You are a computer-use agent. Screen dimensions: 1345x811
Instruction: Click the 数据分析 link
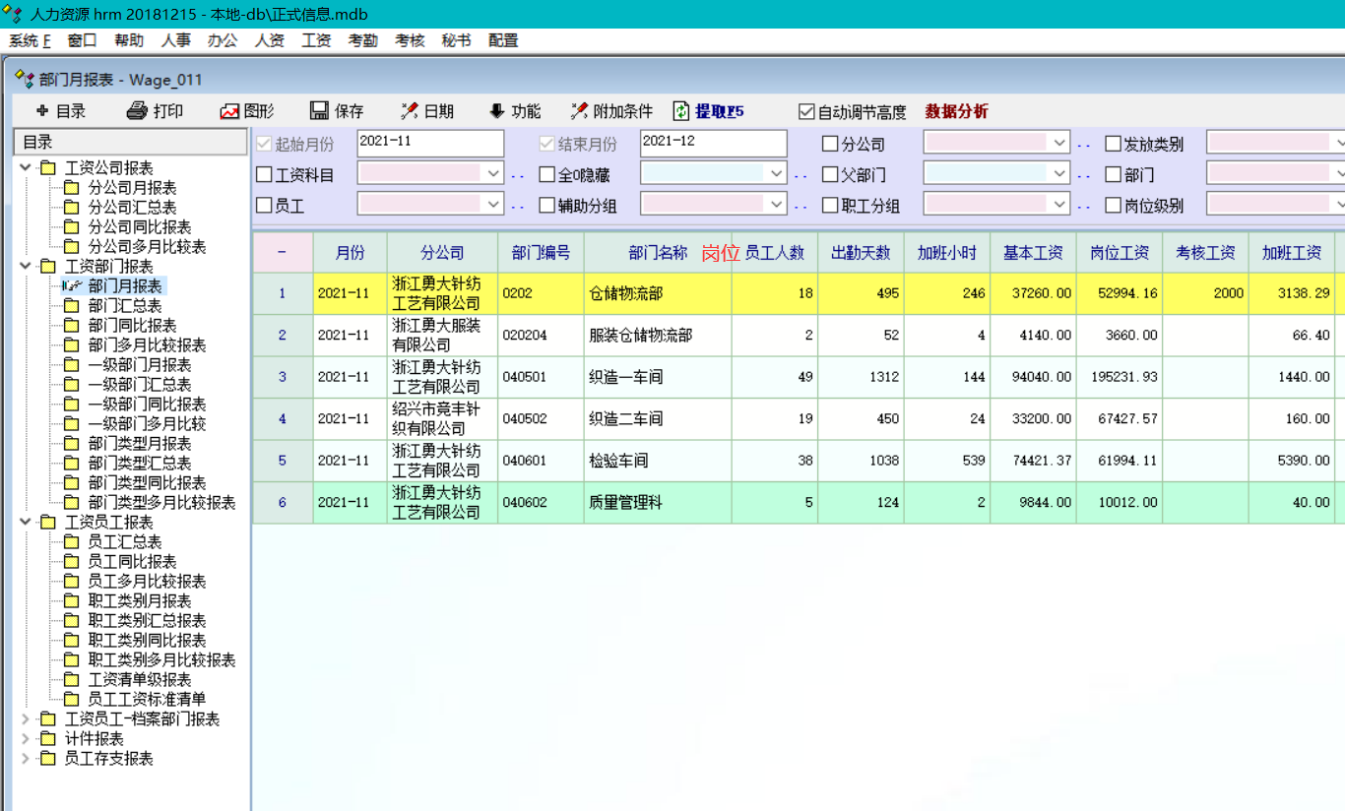pyautogui.click(x=956, y=111)
